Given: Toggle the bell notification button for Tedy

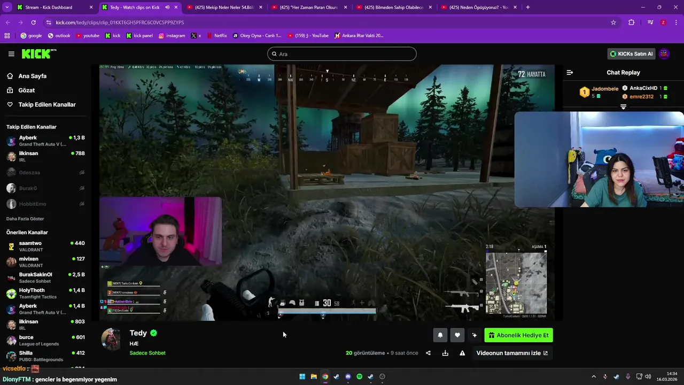Looking at the screenshot, I should point(440,335).
